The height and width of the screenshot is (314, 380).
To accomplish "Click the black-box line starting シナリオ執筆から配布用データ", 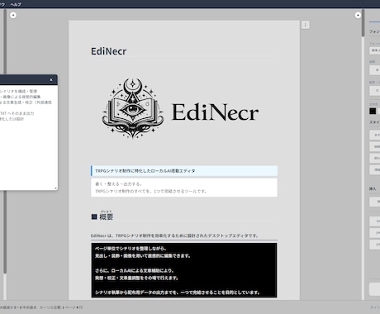I will [178, 293].
